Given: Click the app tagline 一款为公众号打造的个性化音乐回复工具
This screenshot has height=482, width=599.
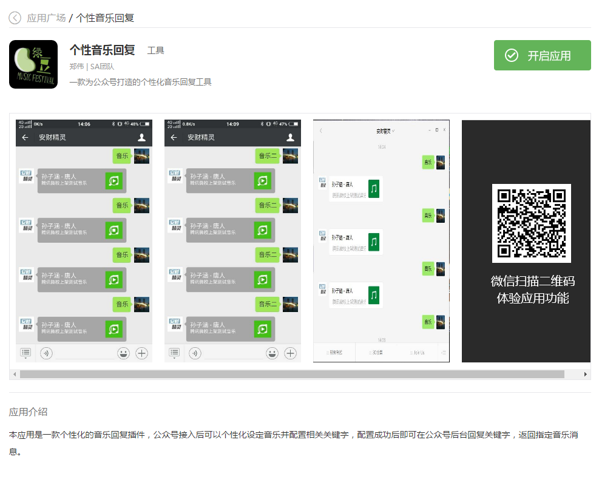Looking at the screenshot, I should pyautogui.click(x=141, y=82).
